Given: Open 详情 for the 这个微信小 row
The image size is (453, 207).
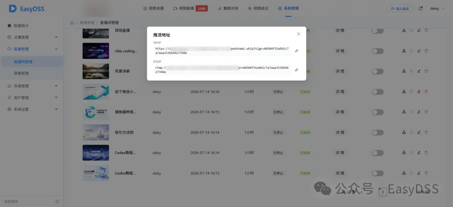Looking at the screenshot, I should click(340, 92).
